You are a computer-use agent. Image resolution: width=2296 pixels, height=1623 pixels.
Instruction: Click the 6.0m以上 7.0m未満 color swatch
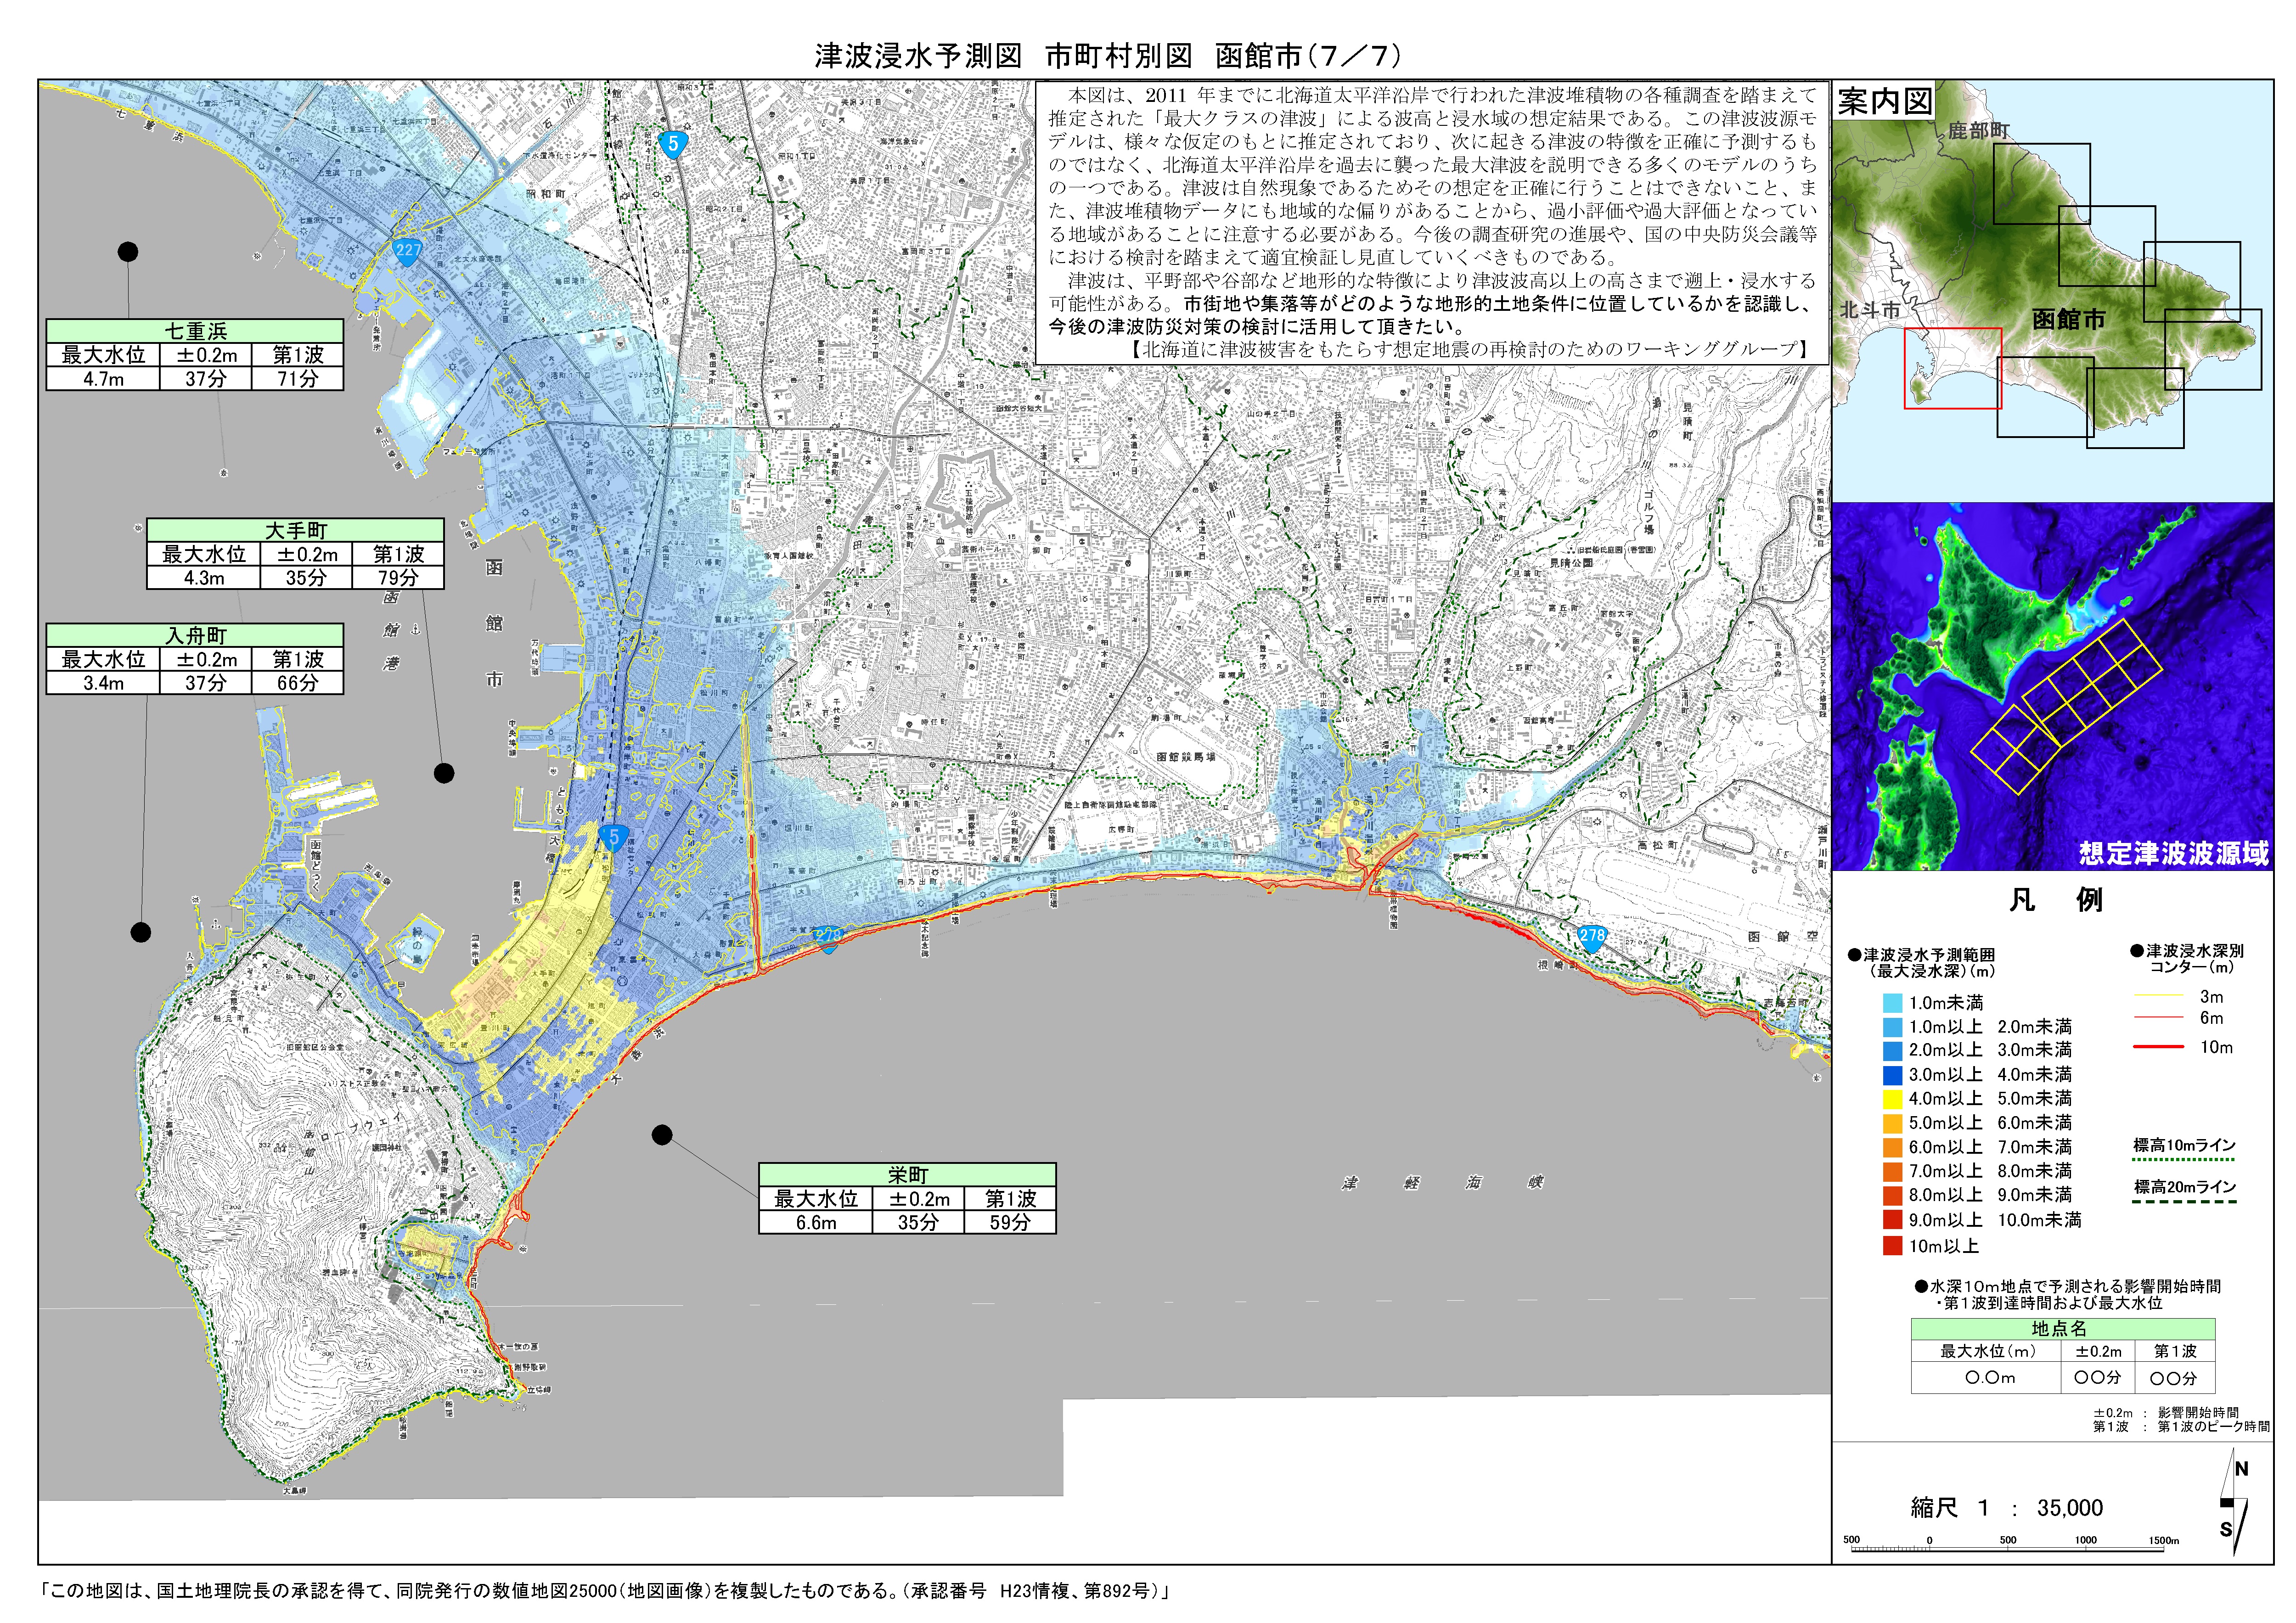click(x=1892, y=1148)
